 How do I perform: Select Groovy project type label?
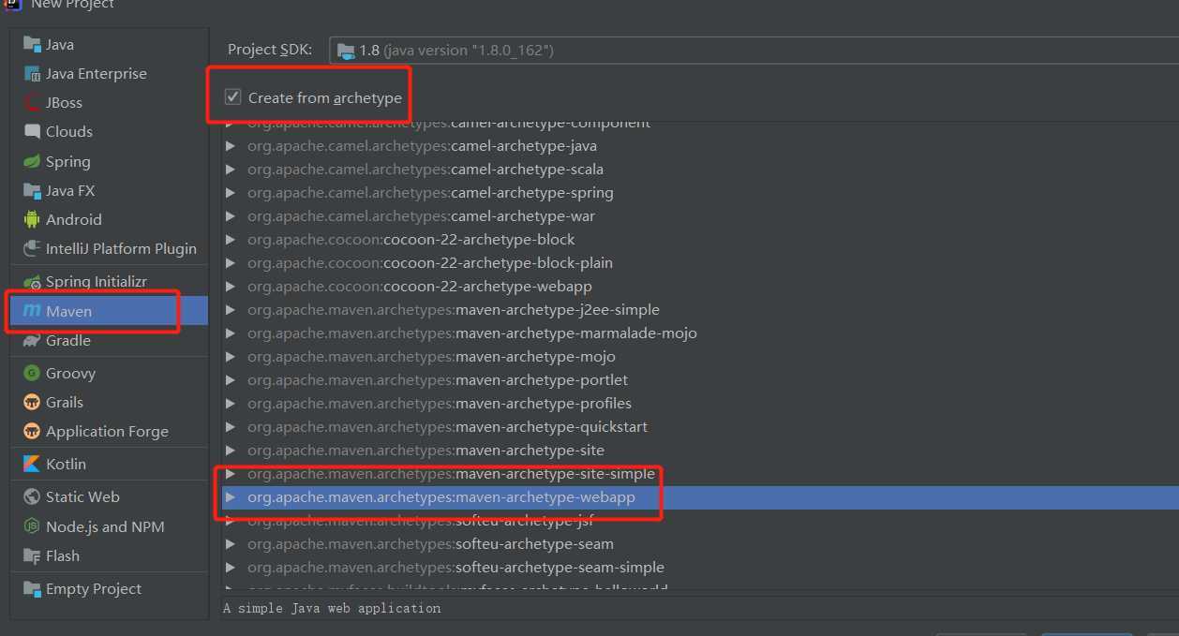coord(70,373)
